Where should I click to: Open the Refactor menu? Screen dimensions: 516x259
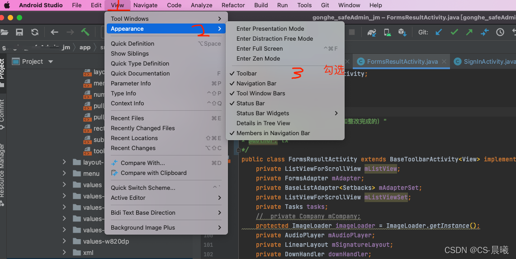pyautogui.click(x=233, y=5)
